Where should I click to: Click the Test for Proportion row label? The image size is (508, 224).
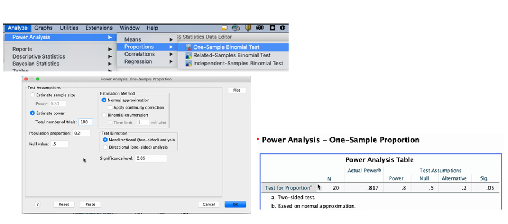288,188
